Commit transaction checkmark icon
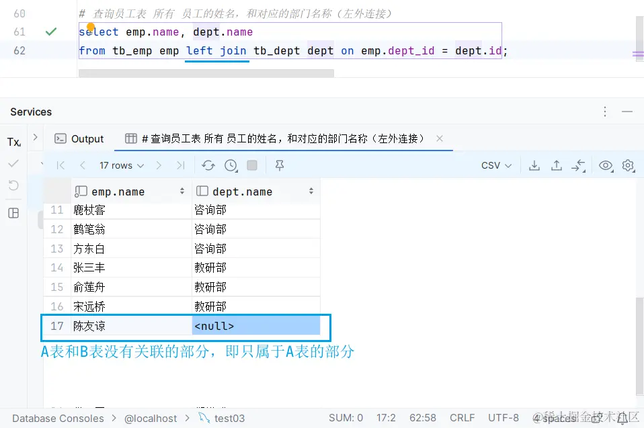This screenshot has height=428, width=644. point(13,163)
